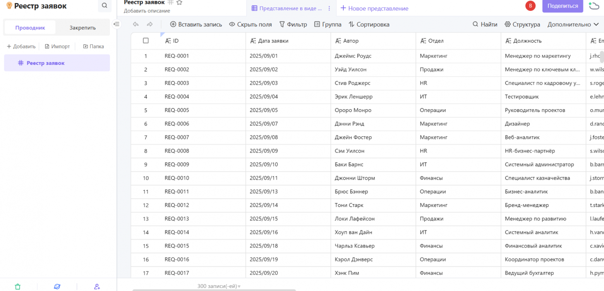Open the search magnifier beside the workspace title

[x=105, y=6]
